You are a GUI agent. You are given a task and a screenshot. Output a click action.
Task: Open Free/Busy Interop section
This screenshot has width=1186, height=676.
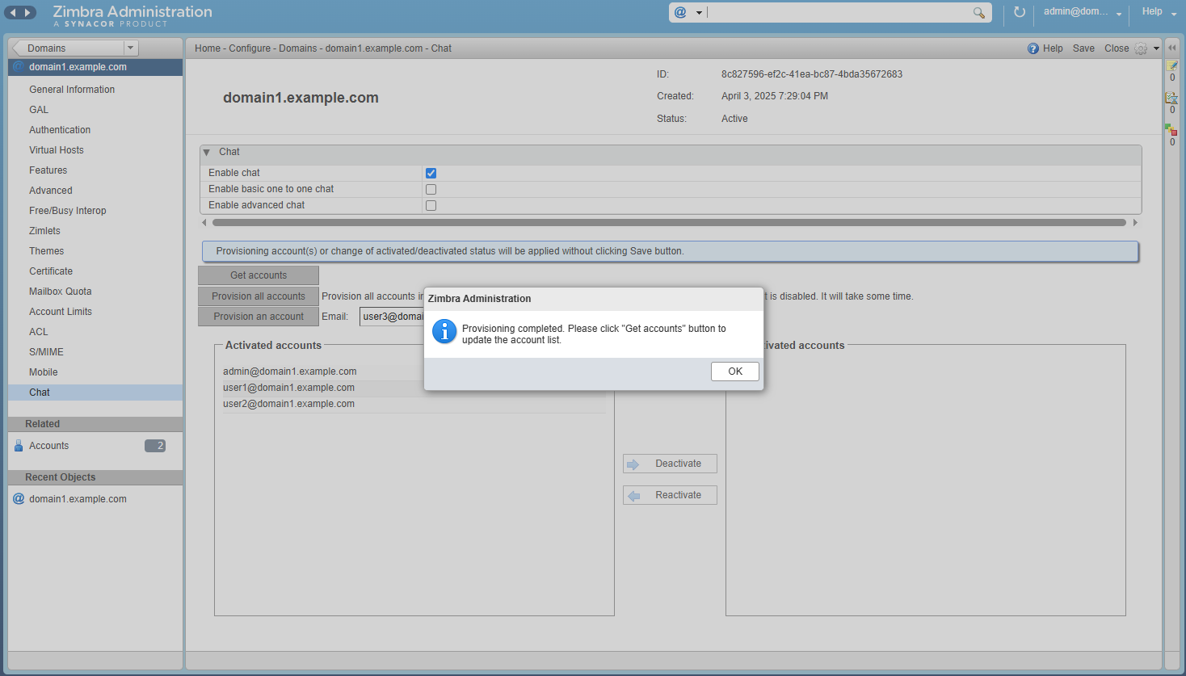coord(68,211)
